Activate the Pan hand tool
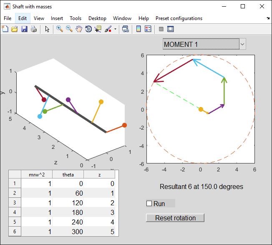Viewport: 272px width, 245px height. (x=79, y=29)
